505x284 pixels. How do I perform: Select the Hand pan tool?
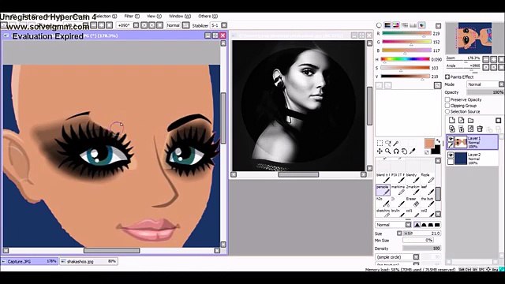click(x=404, y=151)
